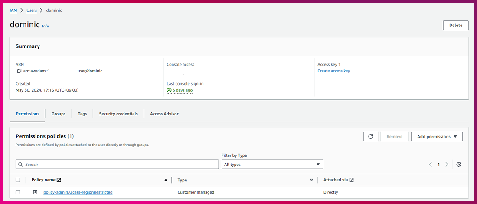Screen dimensions: 477x204
Task: Click the refresh policies icon button
Action: click(x=370, y=136)
